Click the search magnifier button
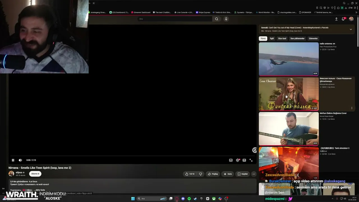 [x=217, y=19]
